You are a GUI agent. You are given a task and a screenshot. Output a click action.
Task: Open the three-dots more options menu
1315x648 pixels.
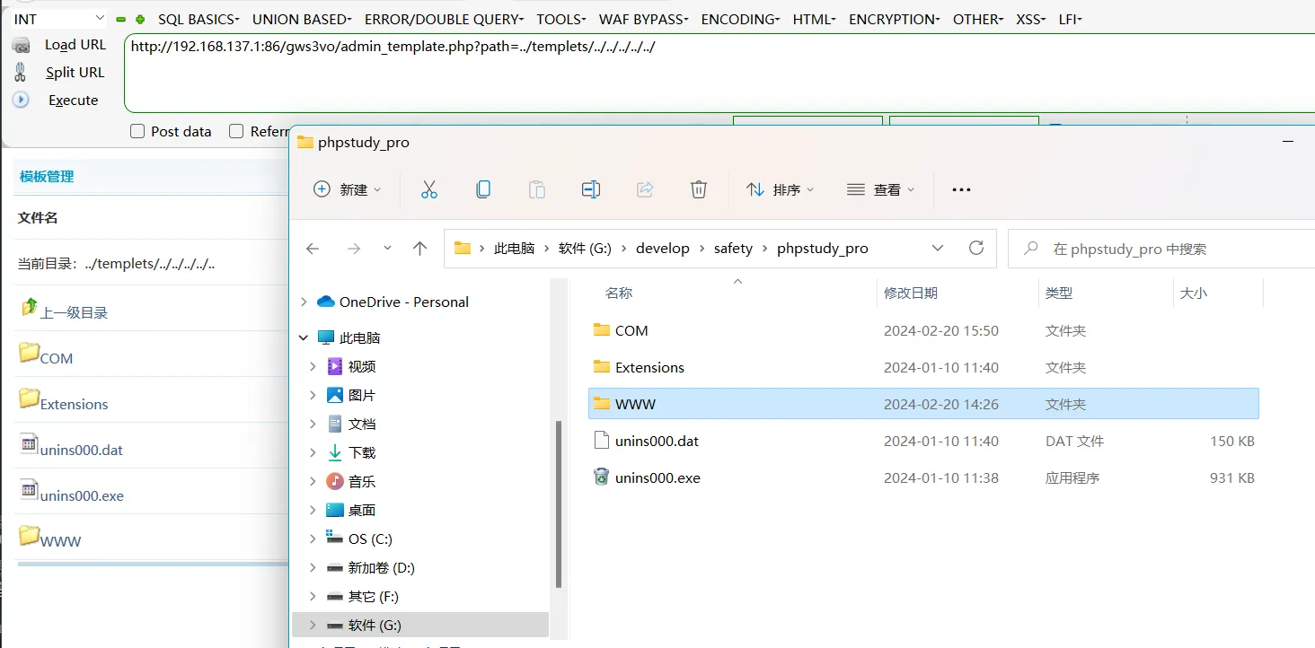[961, 189]
